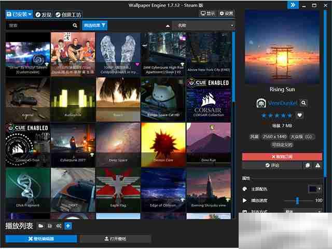Select the 2AM Cyberpunk High Rise Apartment wallpaper
This screenshot has width=332, height=249.
click(x=163, y=54)
